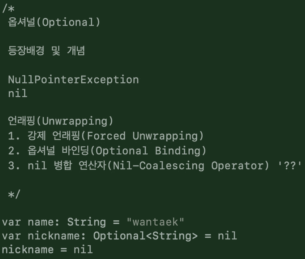Click the opening comment marker /*
The height and width of the screenshot is (259, 305).
pyautogui.click(x=8, y=9)
